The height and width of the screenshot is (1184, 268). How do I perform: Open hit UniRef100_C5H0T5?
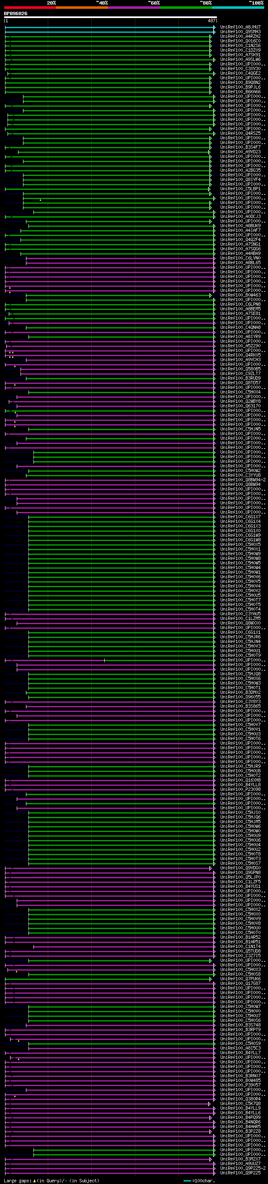point(240,605)
